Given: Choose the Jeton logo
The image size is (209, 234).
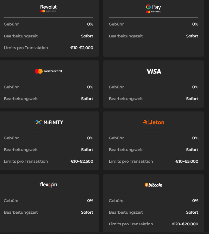Looking at the screenshot, I should pos(153,122).
